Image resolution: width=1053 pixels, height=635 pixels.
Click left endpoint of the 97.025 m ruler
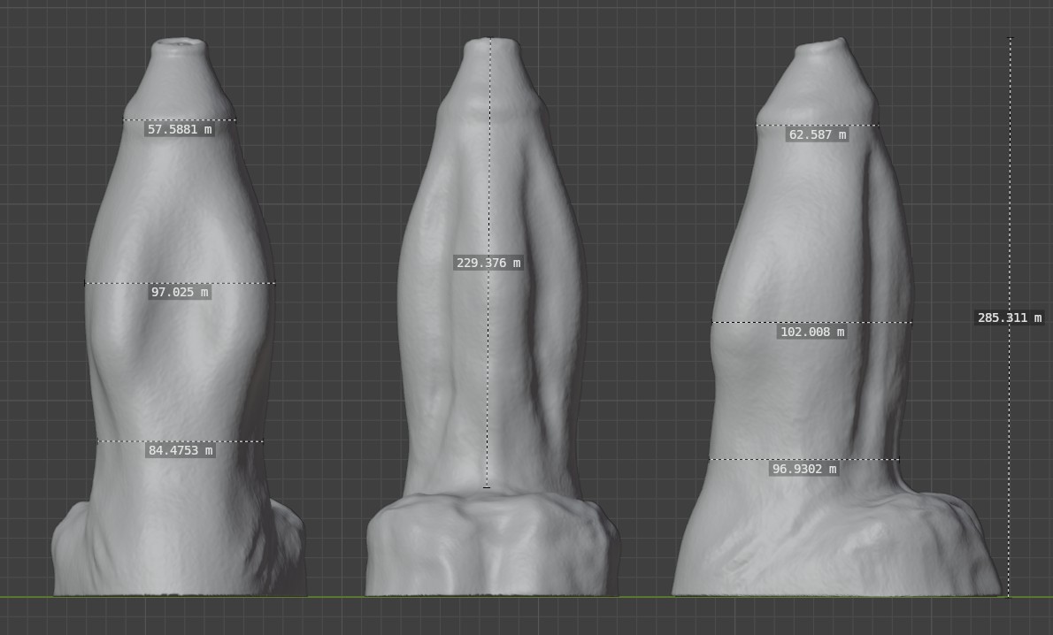click(x=85, y=283)
